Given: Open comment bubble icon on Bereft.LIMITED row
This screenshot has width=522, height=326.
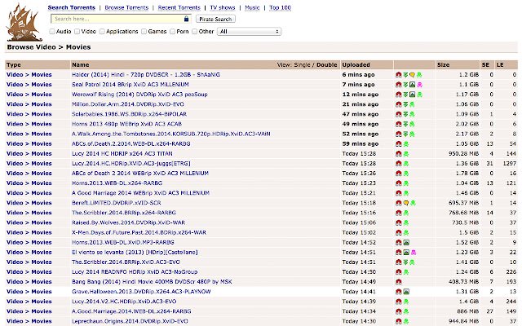Looking at the screenshot, I should (x=406, y=203).
